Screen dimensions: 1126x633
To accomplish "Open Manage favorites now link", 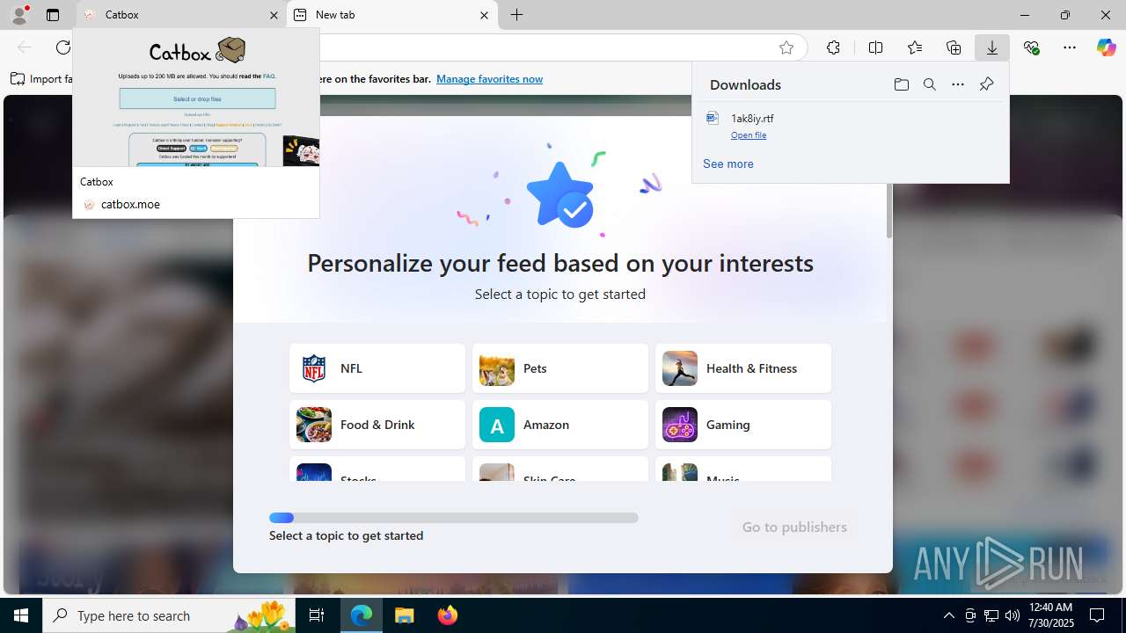I will (x=489, y=79).
